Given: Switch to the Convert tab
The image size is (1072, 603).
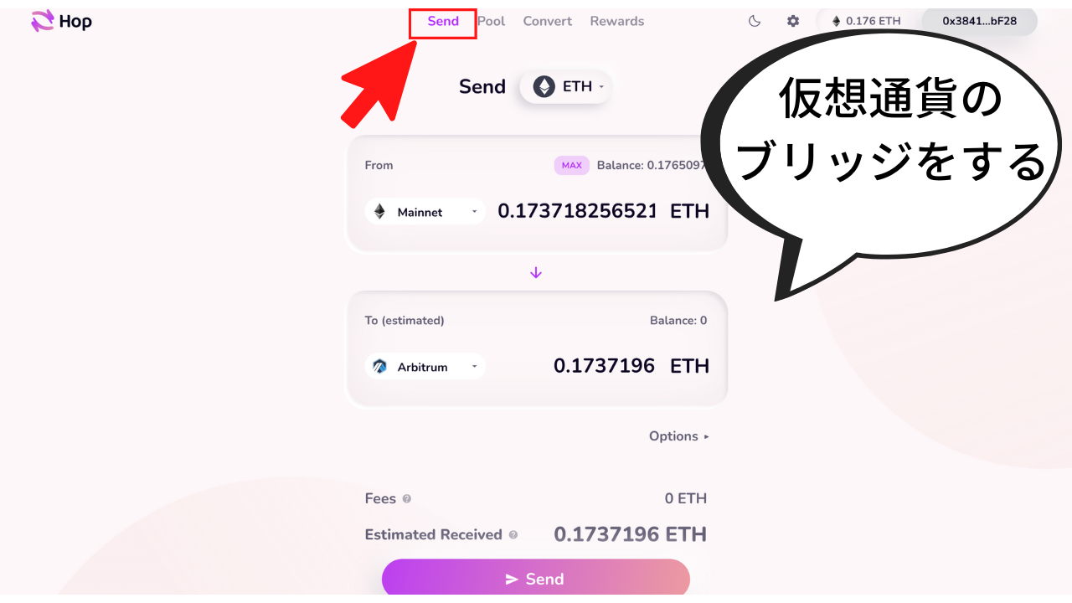Looking at the screenshot, I should [548, 22].
